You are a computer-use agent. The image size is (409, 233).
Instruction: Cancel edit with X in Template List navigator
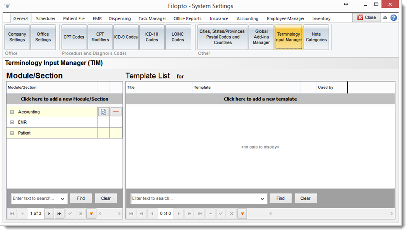[x=232, y=214]
